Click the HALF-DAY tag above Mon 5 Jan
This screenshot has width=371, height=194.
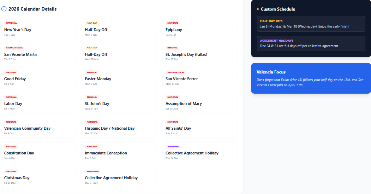pos(92,23)
